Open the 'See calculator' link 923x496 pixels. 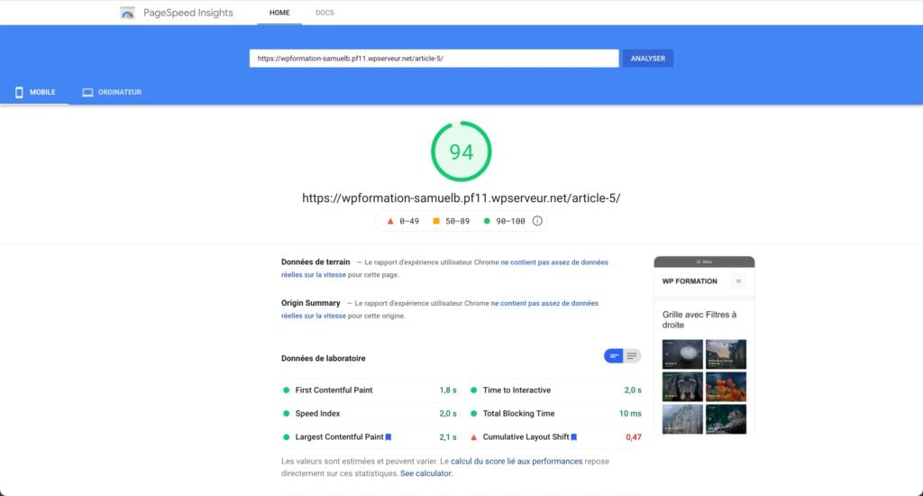point(425,473)
